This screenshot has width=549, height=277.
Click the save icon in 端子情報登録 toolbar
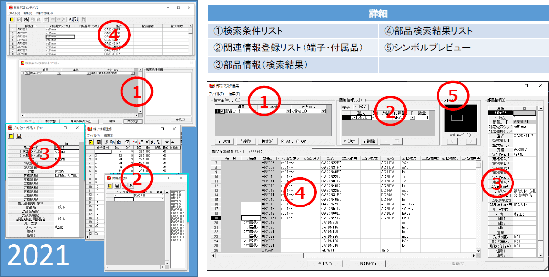[x=99, y=142]
